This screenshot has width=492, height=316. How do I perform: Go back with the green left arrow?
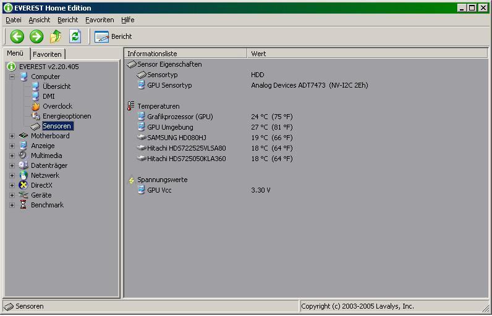pos(17,36)
